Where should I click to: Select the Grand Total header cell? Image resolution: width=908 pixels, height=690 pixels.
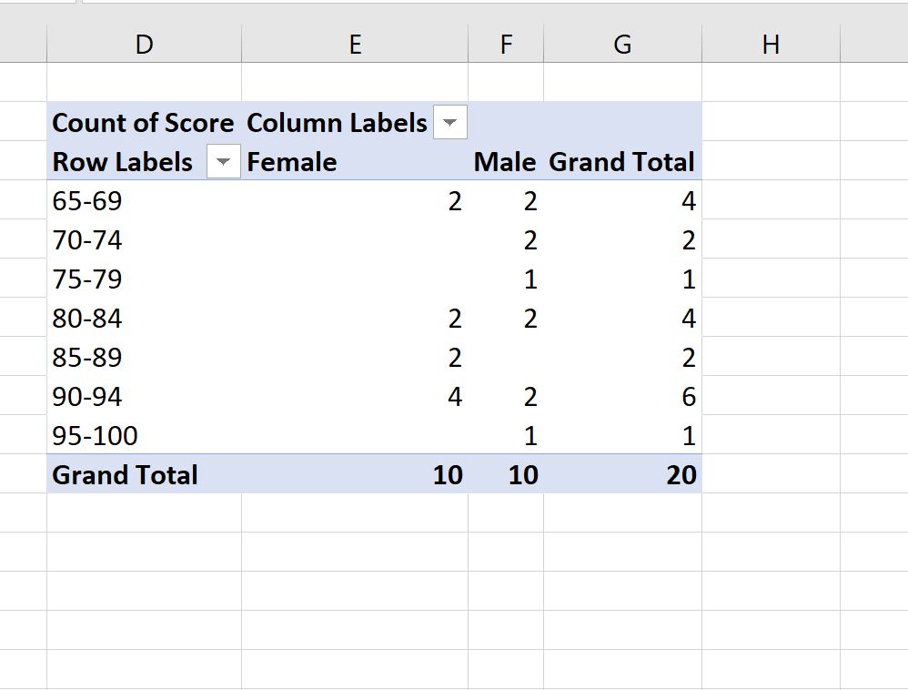tap(621, 161)
